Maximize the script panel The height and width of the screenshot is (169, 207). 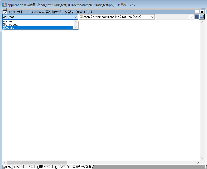(197, 12)
